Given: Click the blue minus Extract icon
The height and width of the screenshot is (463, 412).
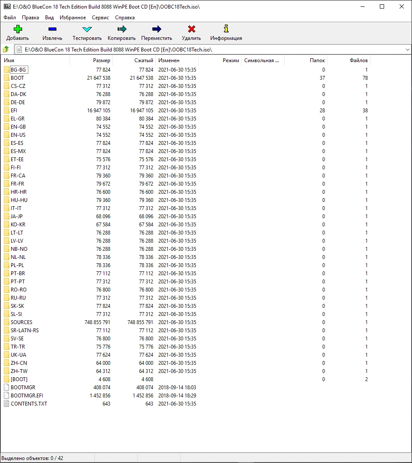Looking at the screenshot, I should click(x=52, y=29).
